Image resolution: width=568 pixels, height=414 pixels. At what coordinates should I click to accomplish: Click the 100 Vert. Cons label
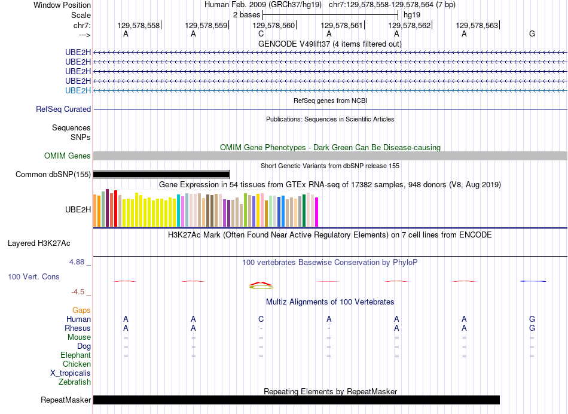pos(33,276)
